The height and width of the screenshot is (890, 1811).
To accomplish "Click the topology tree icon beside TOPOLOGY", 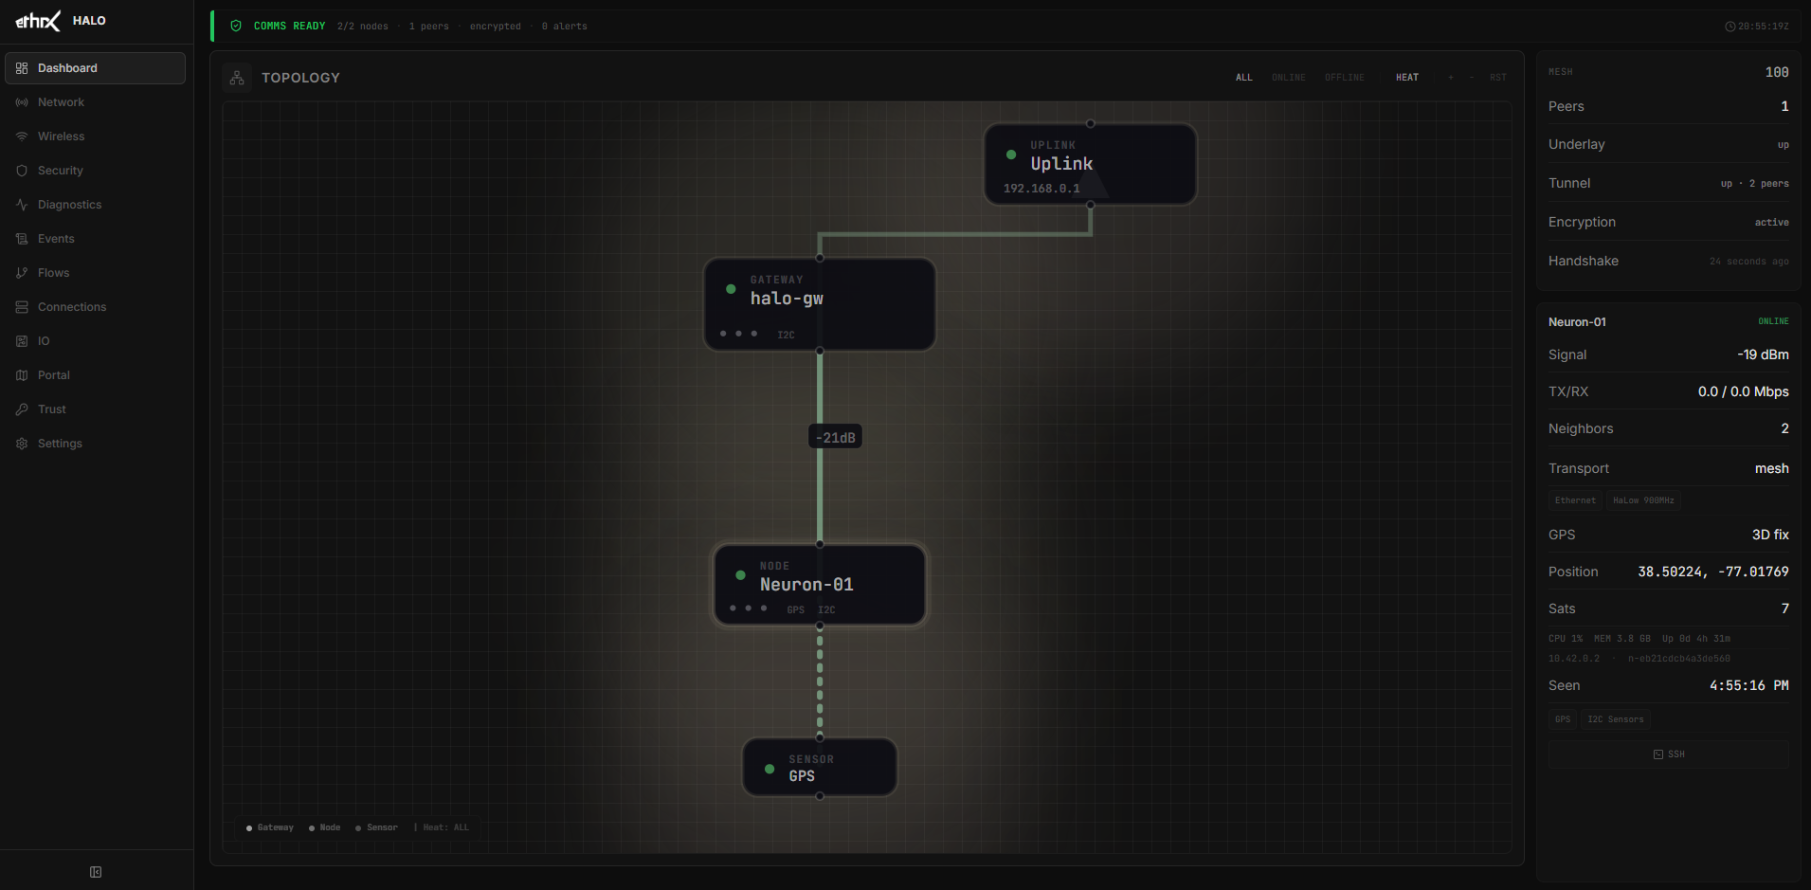I will point(237,78).
